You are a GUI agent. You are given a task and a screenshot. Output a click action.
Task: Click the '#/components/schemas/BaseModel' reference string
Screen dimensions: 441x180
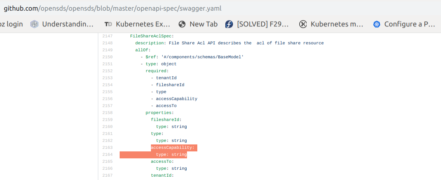pyautogui.click(x=202, y=57)
